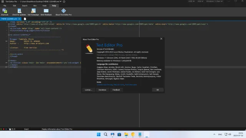Open the Windows globe browser taskbar icon

113,135
